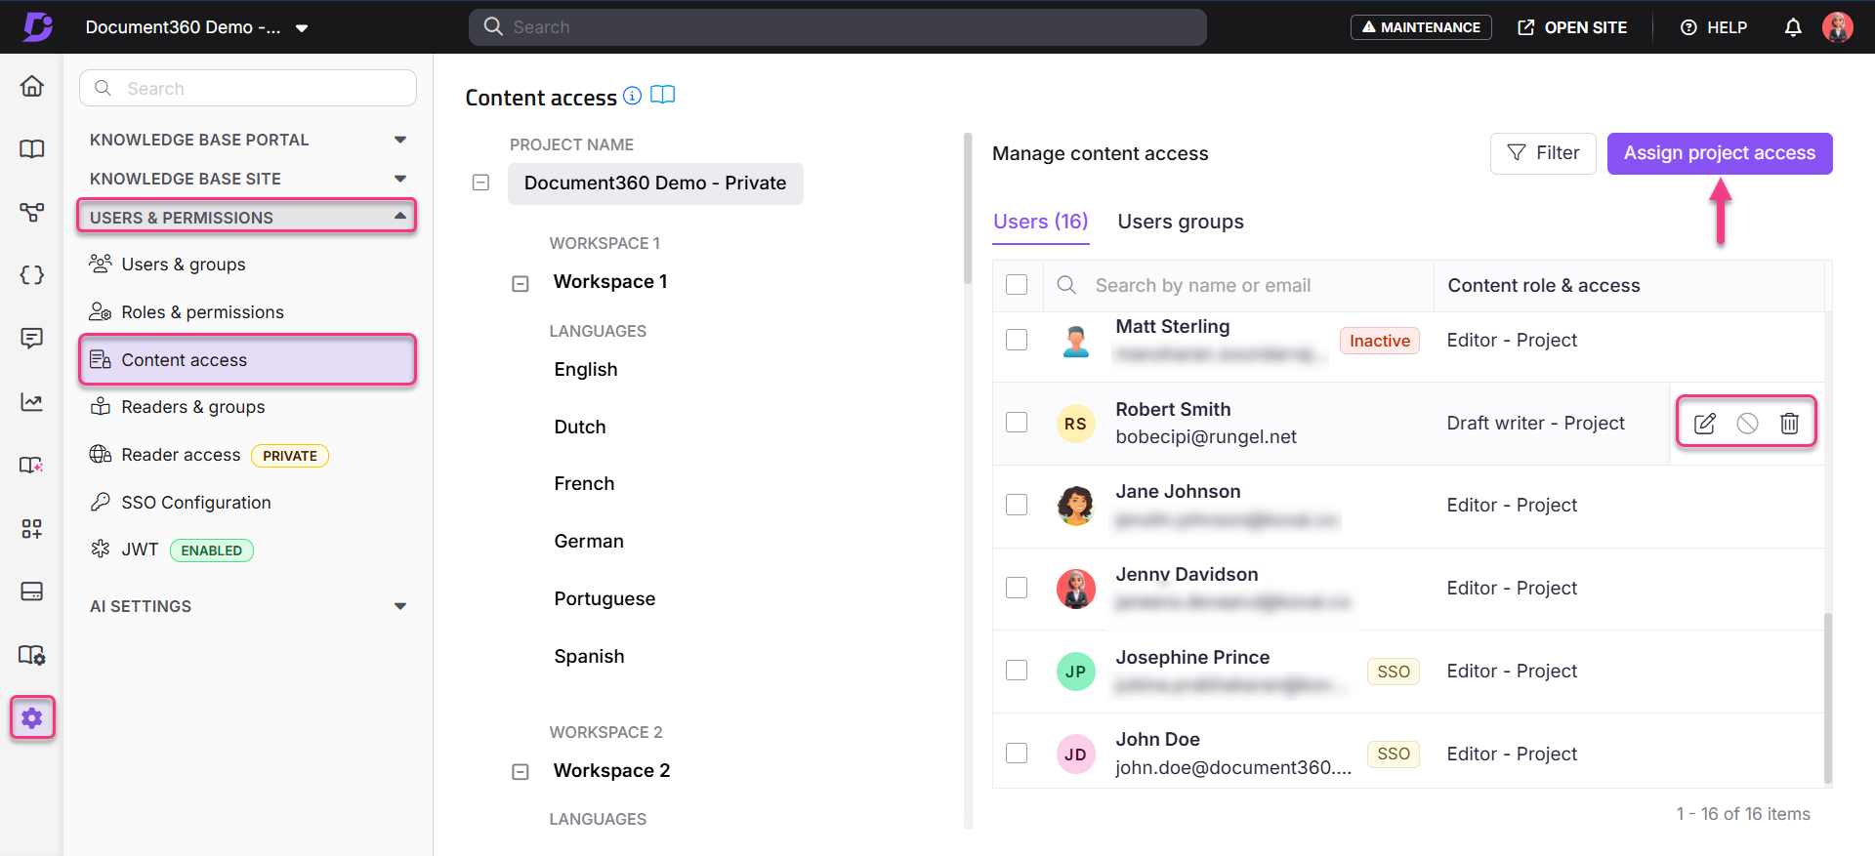Open the Documentation book icon in rail
The width and height of the screenshot is (1875, 856).
(32, 148)
